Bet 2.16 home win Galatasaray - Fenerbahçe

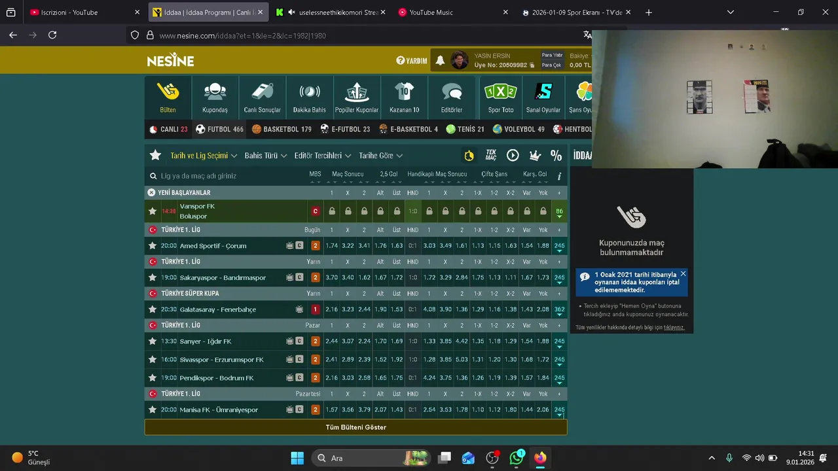click(x=331, y=309)
